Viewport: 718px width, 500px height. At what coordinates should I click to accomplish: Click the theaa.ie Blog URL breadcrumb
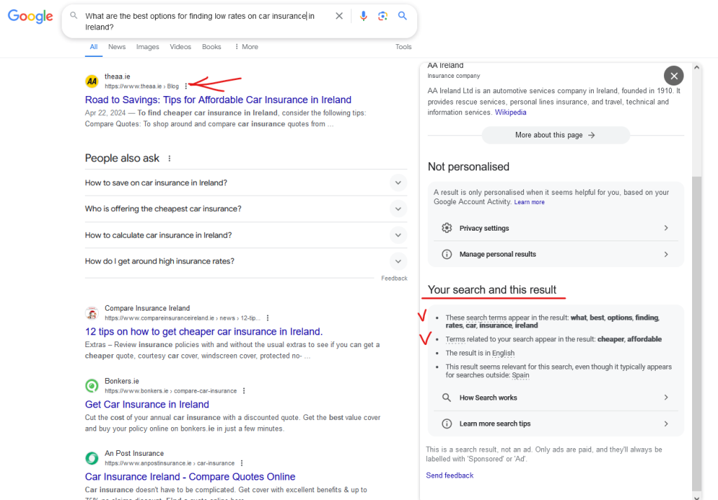(142, 86)
